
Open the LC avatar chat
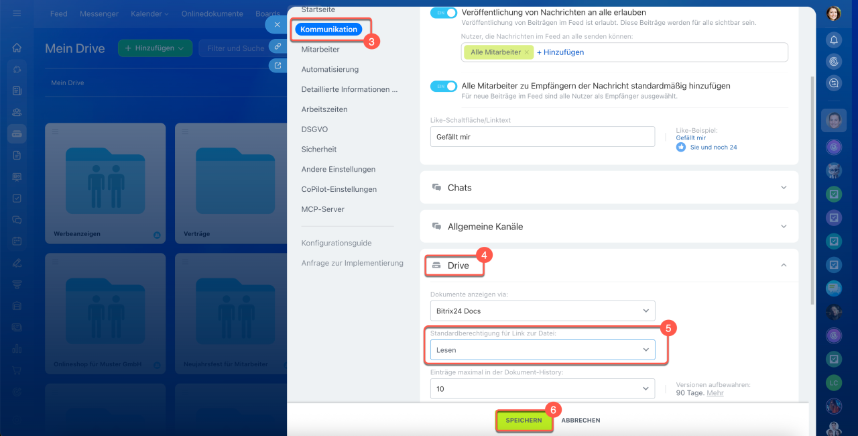pyautogui.click(x=833, y=382)
